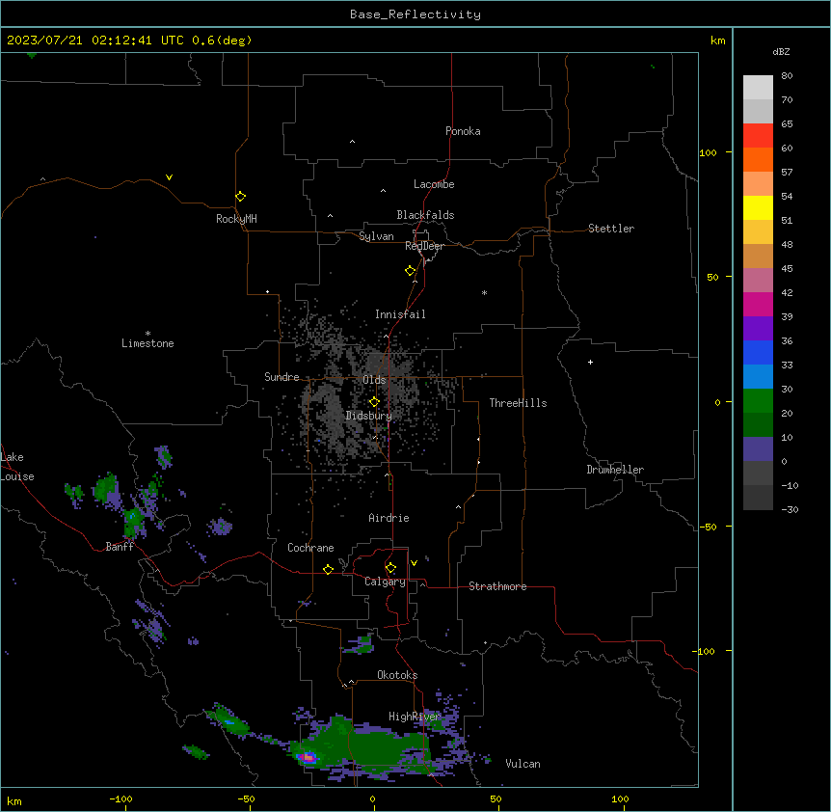831x812 pixels.
Task: Click the Strathmore town label
Action: 497,586
